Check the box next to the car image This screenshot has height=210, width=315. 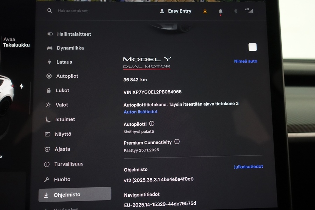[252, 47]
